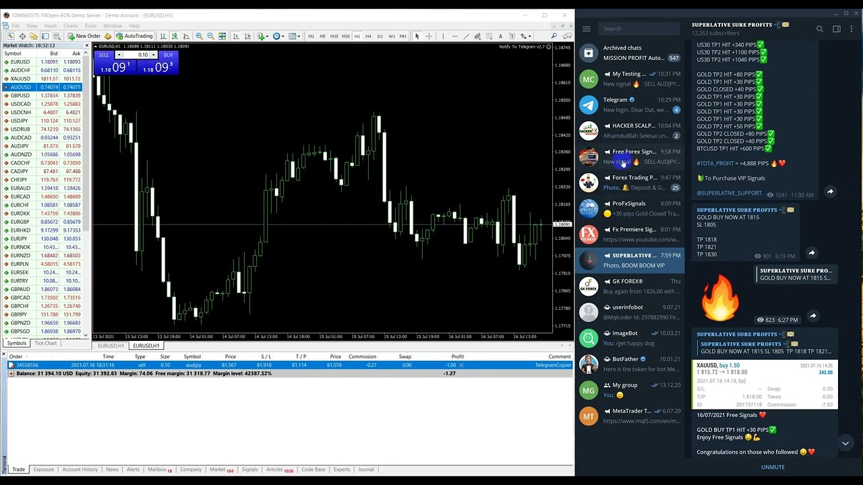Sort orders by Profit column header
The image size is (863, 485).
tap(458, 356)
